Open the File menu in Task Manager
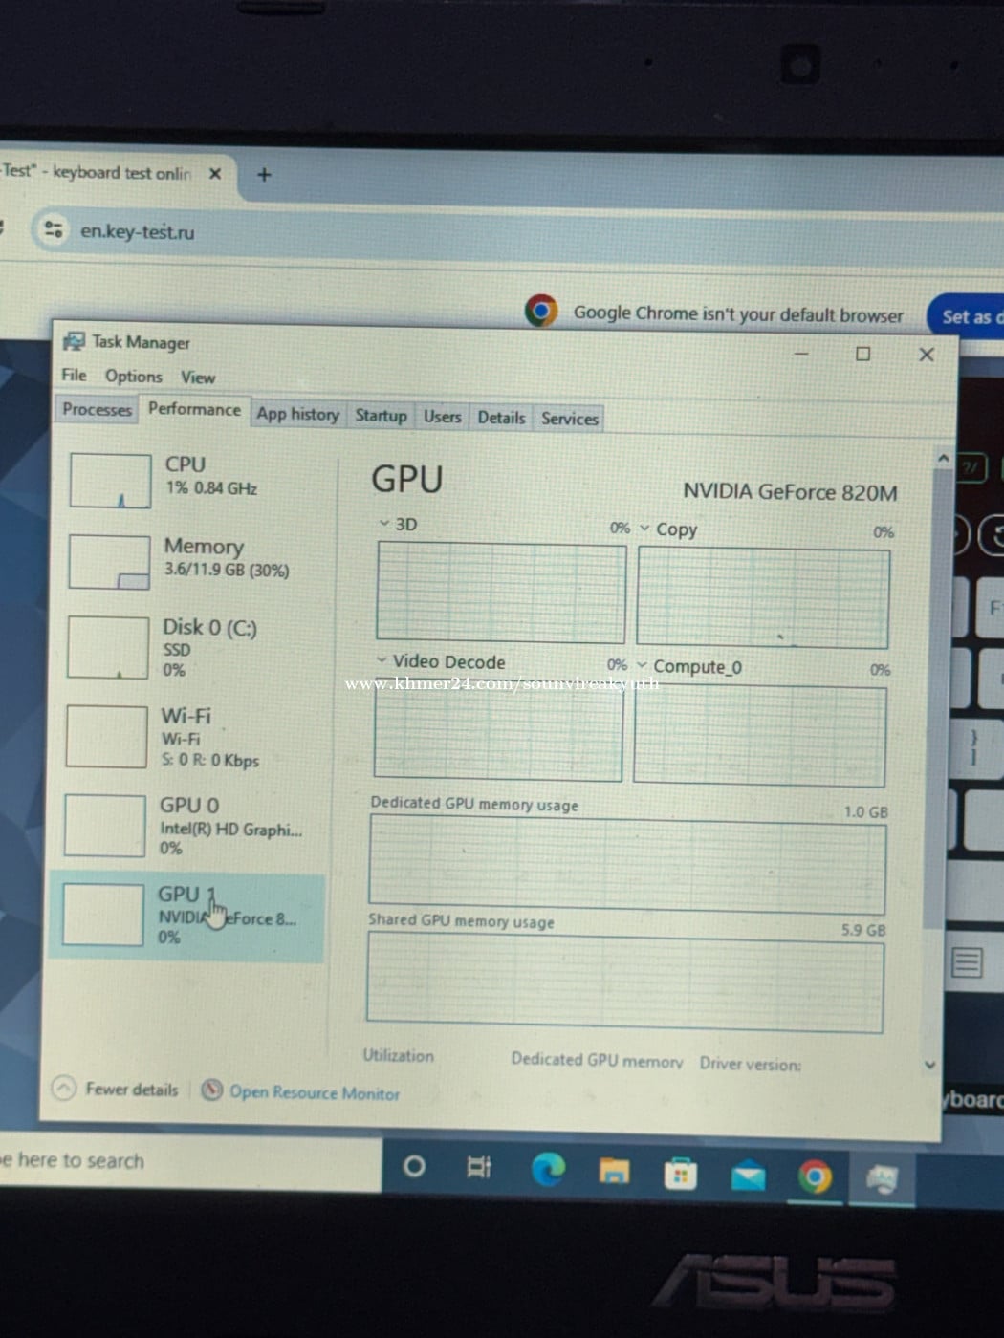 [x=74, y=375]
